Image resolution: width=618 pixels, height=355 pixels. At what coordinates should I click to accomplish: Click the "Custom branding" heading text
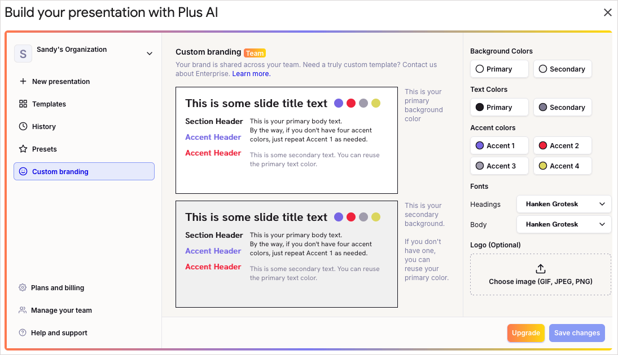click(x=208, y=52)
